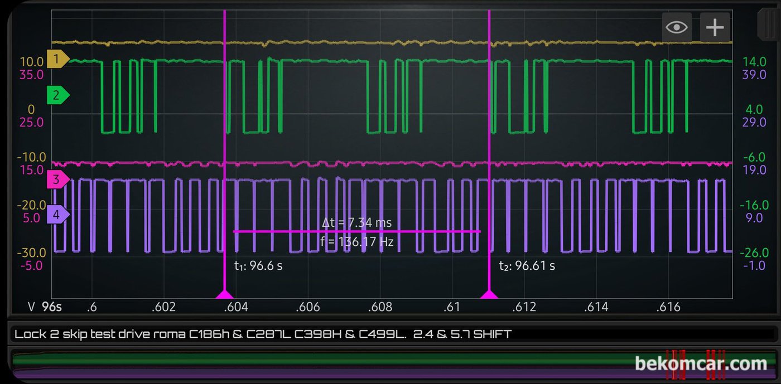Click the 14.0 green right-axis value
Viewport: 781px width, 384px height.
click(753, 62)
